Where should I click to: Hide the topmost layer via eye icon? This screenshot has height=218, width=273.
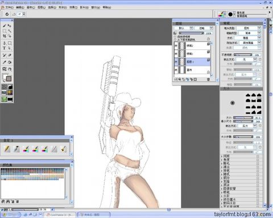click(x=176, y=45)
